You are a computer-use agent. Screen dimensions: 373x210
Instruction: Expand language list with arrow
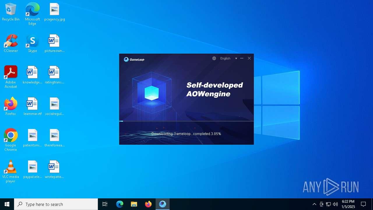click(236, 59)
